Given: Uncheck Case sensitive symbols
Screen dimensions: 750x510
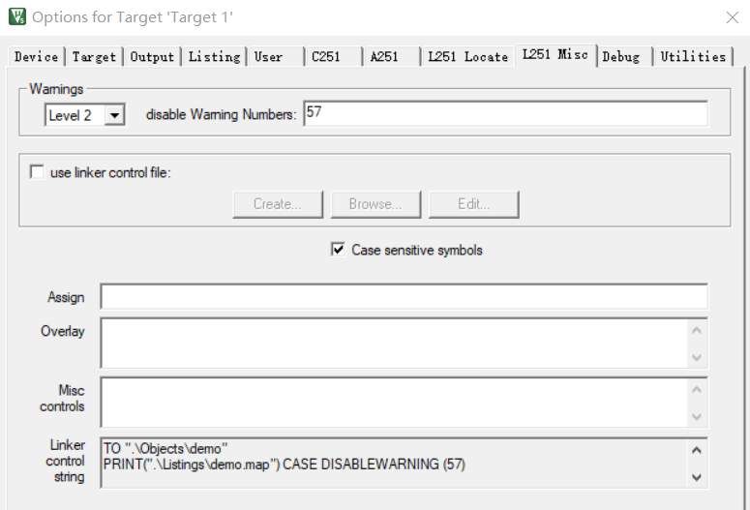Looking at the screenshot, I should (x=338, y=250).
